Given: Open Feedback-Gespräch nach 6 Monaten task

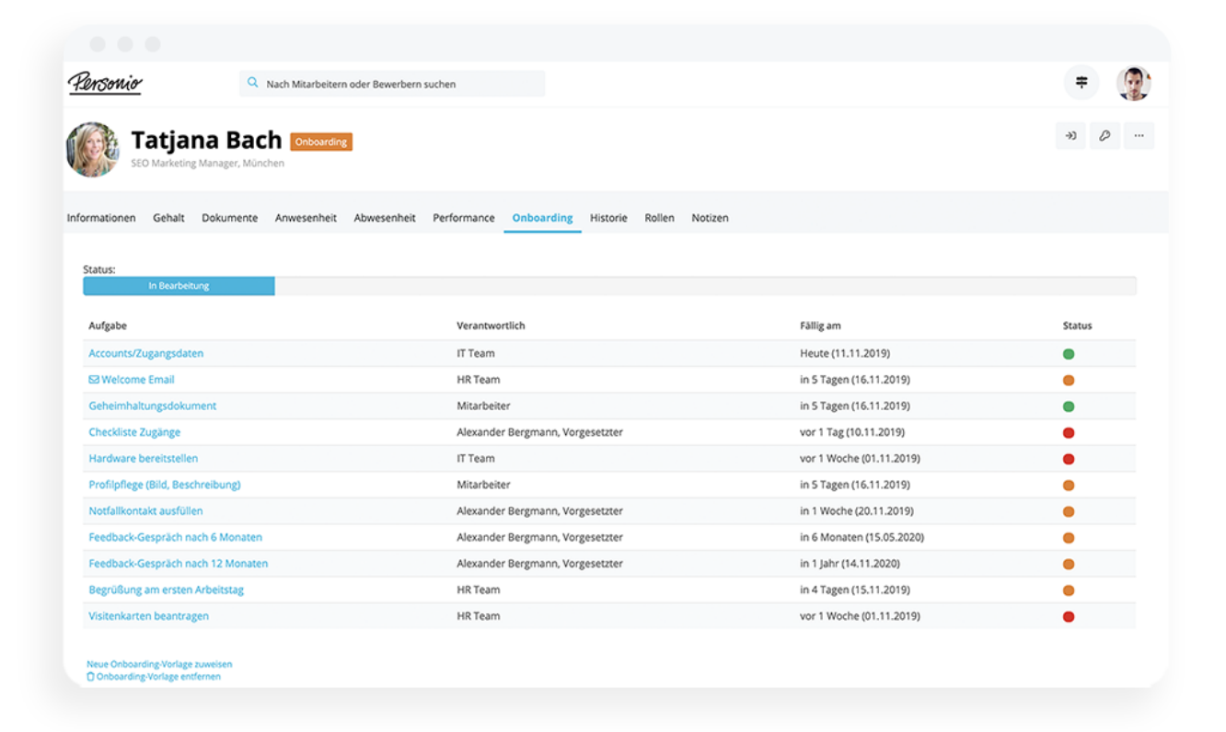Looking at the screenshot, I should coord(176,538).
